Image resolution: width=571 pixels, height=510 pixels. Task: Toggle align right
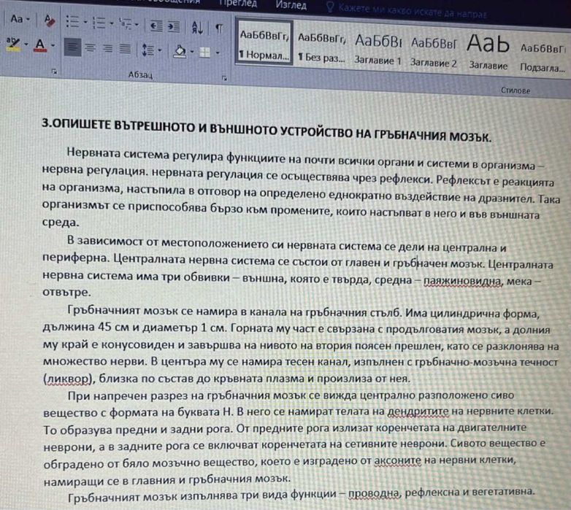tap(107, 48)
